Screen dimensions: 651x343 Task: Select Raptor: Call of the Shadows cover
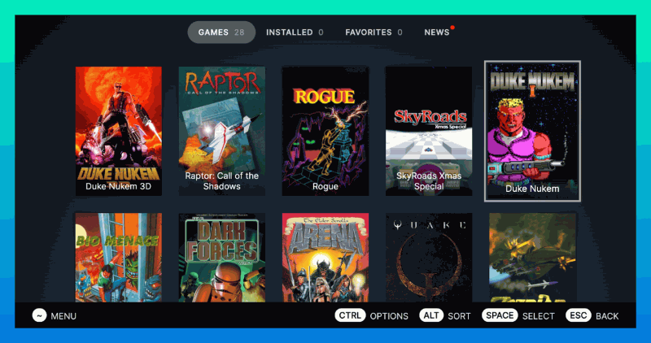click(221, 131)
